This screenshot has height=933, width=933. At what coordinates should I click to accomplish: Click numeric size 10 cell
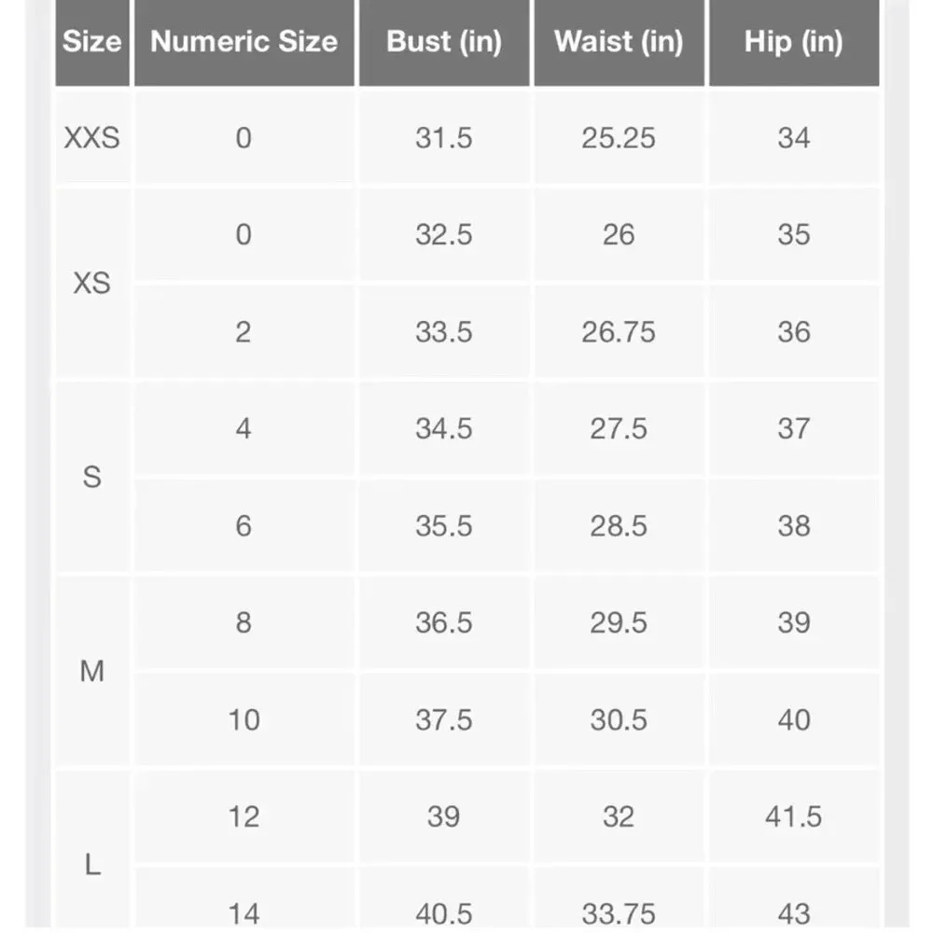pyautogui.click(x=244, y=720)
